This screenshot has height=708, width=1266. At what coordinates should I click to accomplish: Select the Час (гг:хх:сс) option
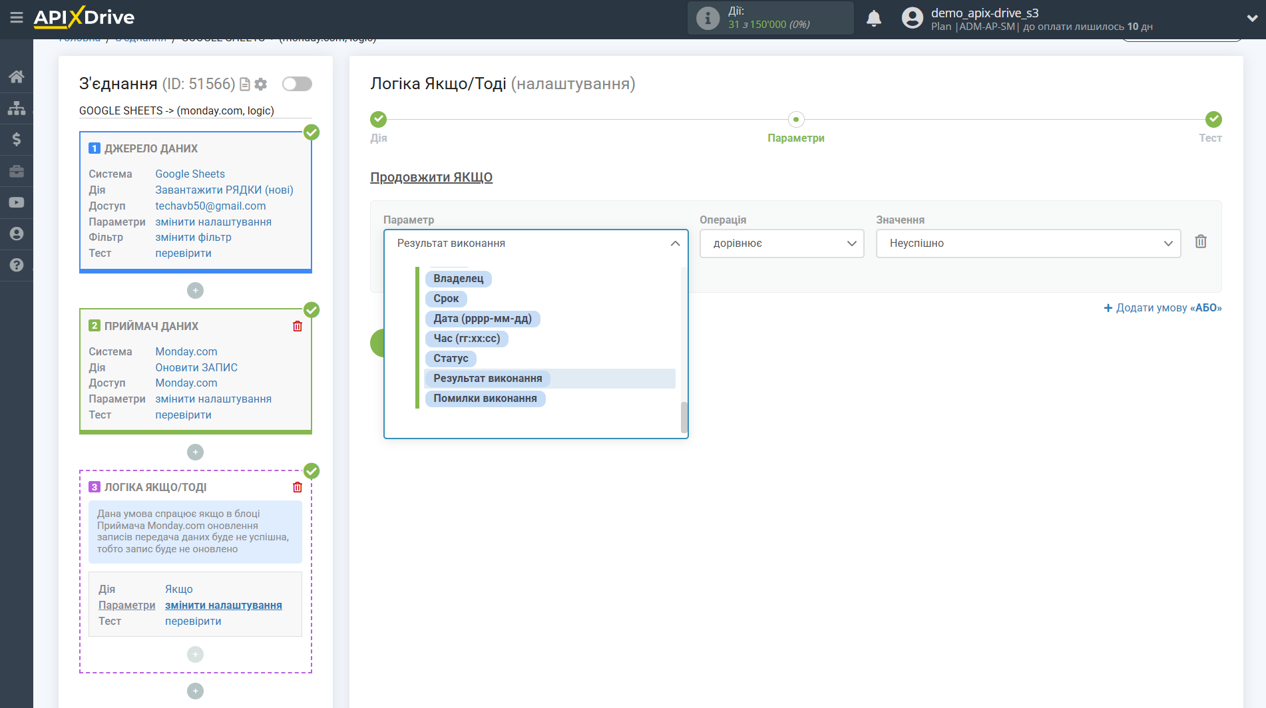[x=467, y=339]
